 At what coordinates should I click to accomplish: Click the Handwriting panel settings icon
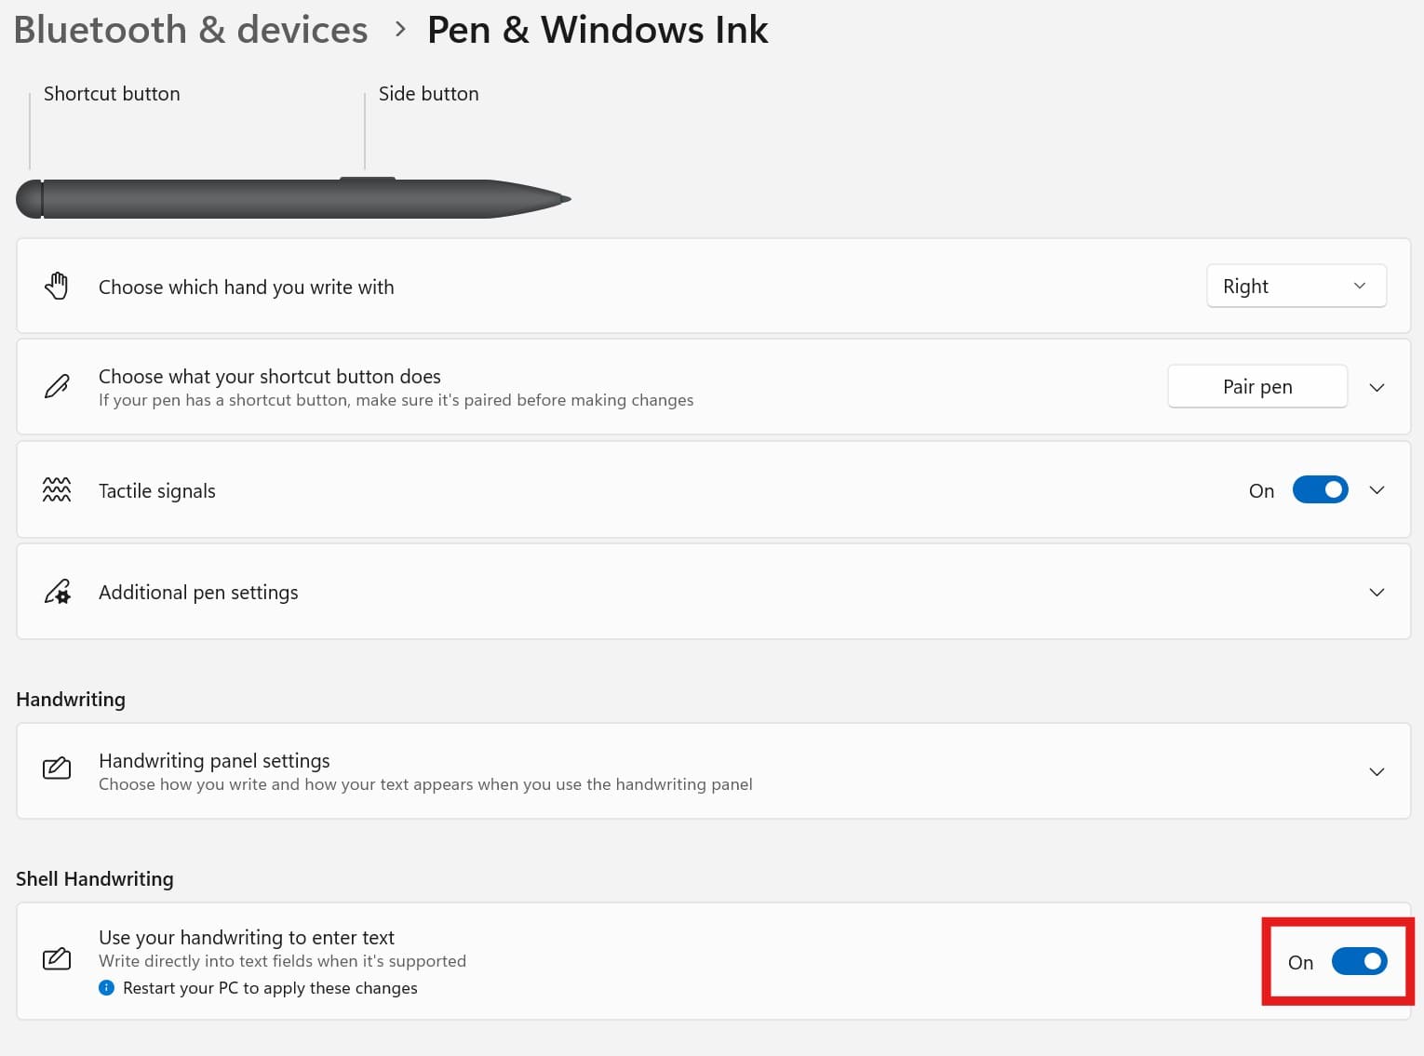pyautogui.click(x=57, y=769)
